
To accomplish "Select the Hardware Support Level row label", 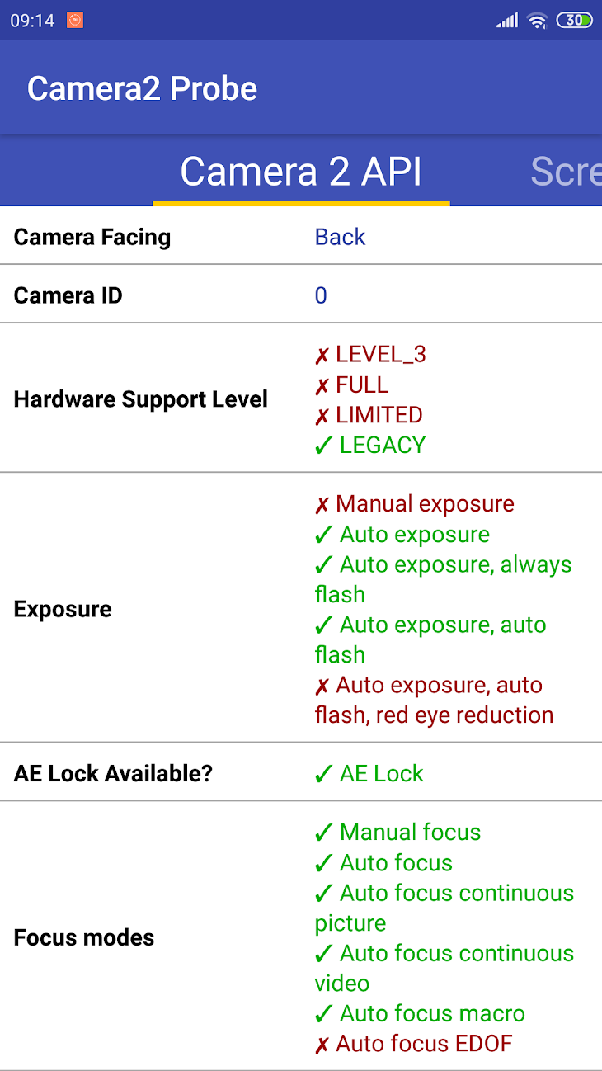I will coord(141,399).
